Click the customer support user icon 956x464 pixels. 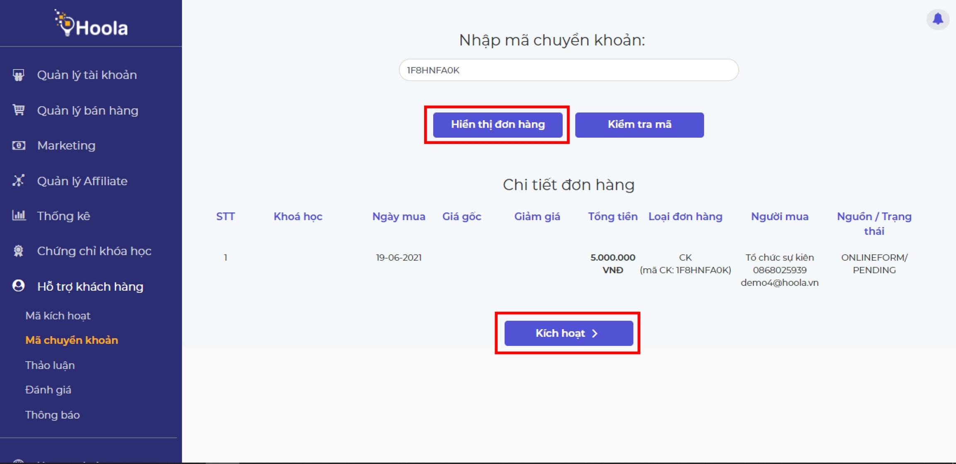18,286
